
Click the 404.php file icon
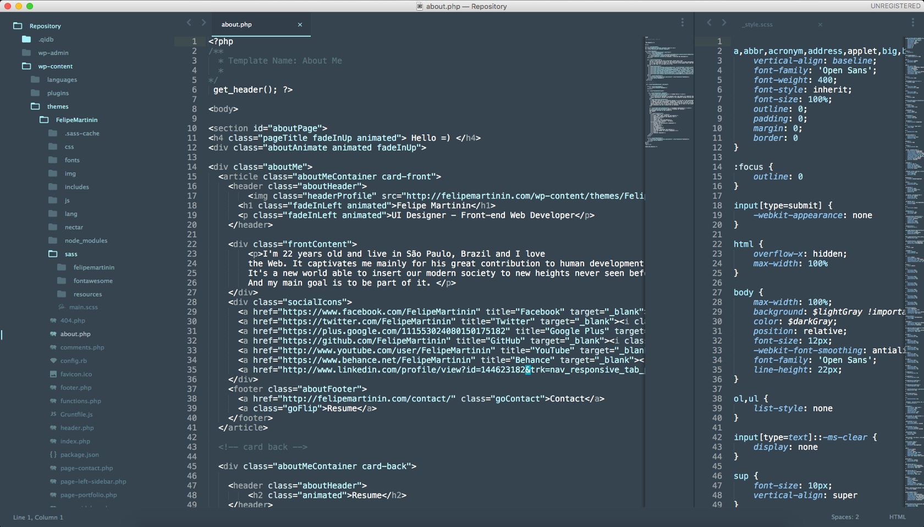[x=53, y=321]
